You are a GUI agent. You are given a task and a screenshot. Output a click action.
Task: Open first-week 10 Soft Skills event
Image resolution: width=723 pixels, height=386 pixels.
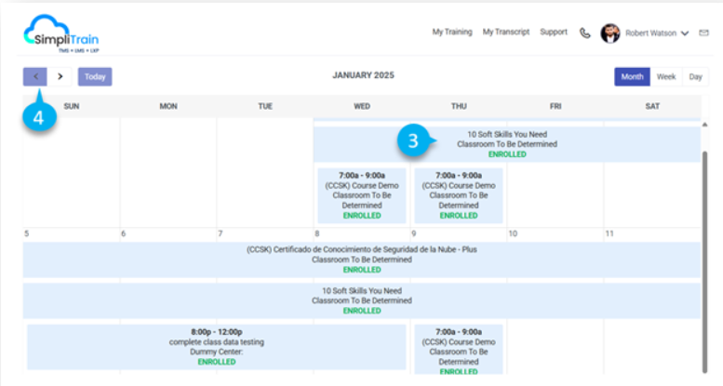[x=506, y=144]
